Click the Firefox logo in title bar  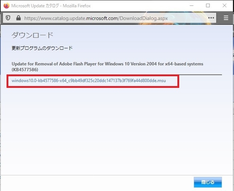[x=7, y=6]
